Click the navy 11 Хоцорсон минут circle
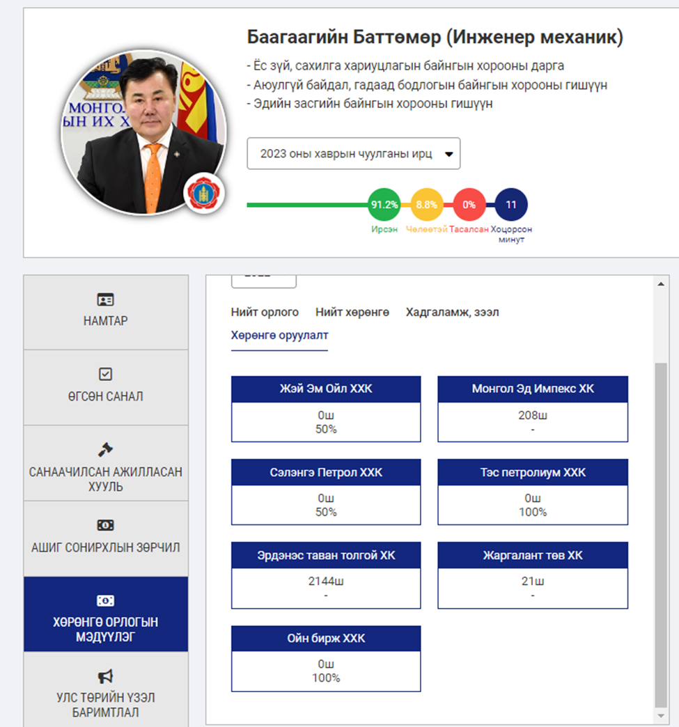Viewport: 679px width, 727px height. pyautogui.click(x=511, y=205)
